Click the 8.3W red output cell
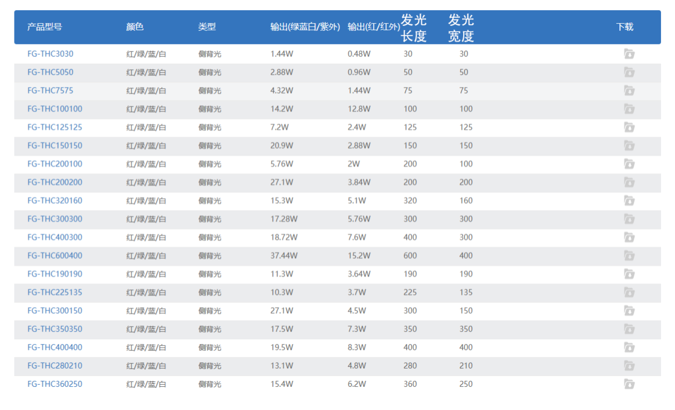 click(357, 347)
